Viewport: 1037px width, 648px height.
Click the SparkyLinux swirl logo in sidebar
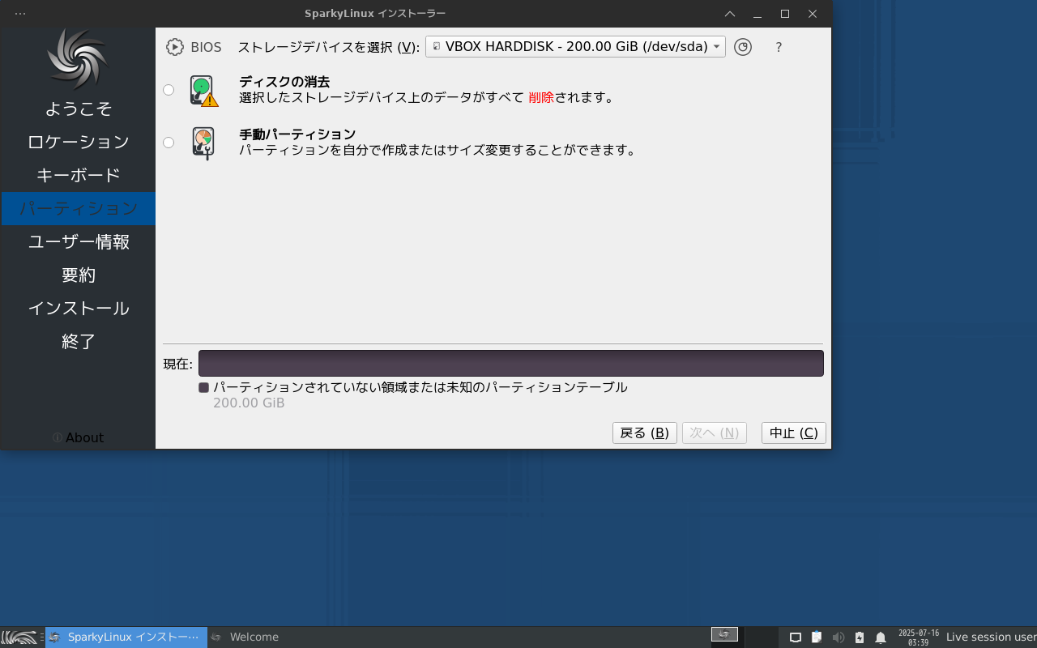[x=78, y=58]
